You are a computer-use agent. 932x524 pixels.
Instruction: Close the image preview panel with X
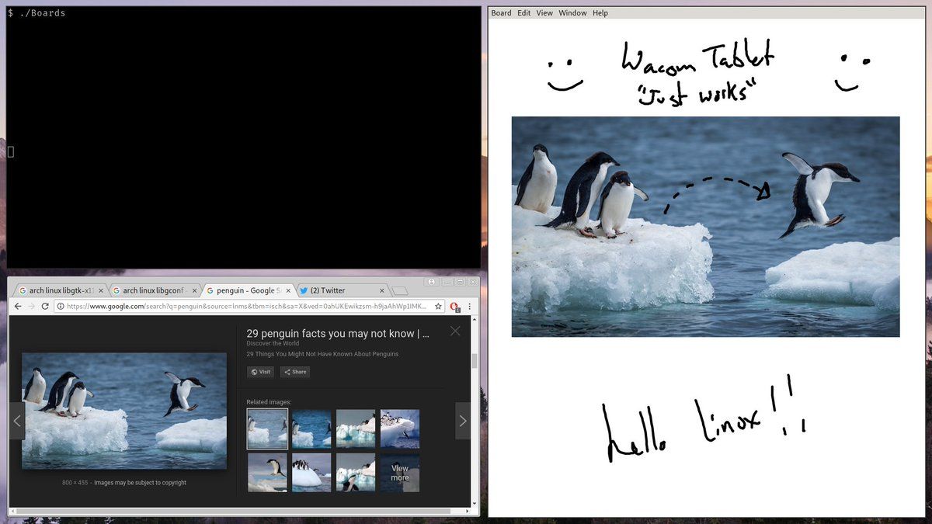tap(455, 331)
